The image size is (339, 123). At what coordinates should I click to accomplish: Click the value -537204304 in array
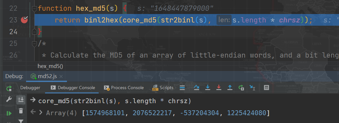coord(199,113)
